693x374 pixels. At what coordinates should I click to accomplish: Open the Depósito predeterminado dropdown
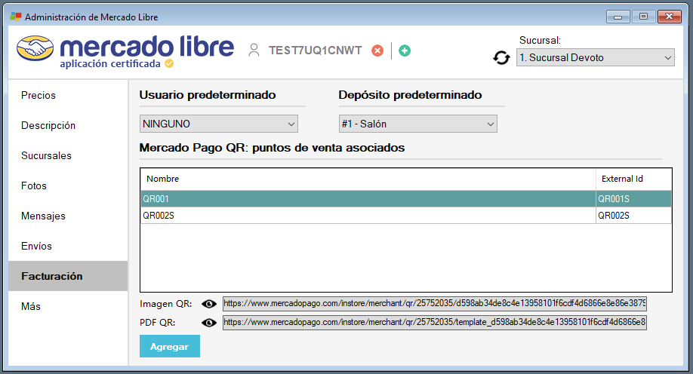tap(417, 124)
